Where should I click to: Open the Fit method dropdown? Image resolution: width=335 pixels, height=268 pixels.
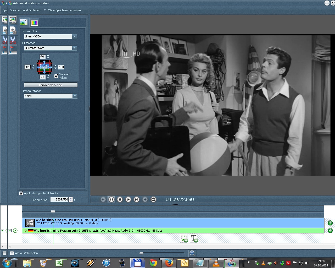pyautogui.click(x=75, y=48)
